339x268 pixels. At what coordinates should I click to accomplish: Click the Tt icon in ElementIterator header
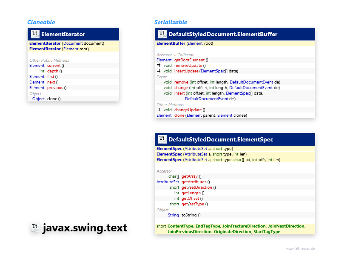(x=35, y=34)
